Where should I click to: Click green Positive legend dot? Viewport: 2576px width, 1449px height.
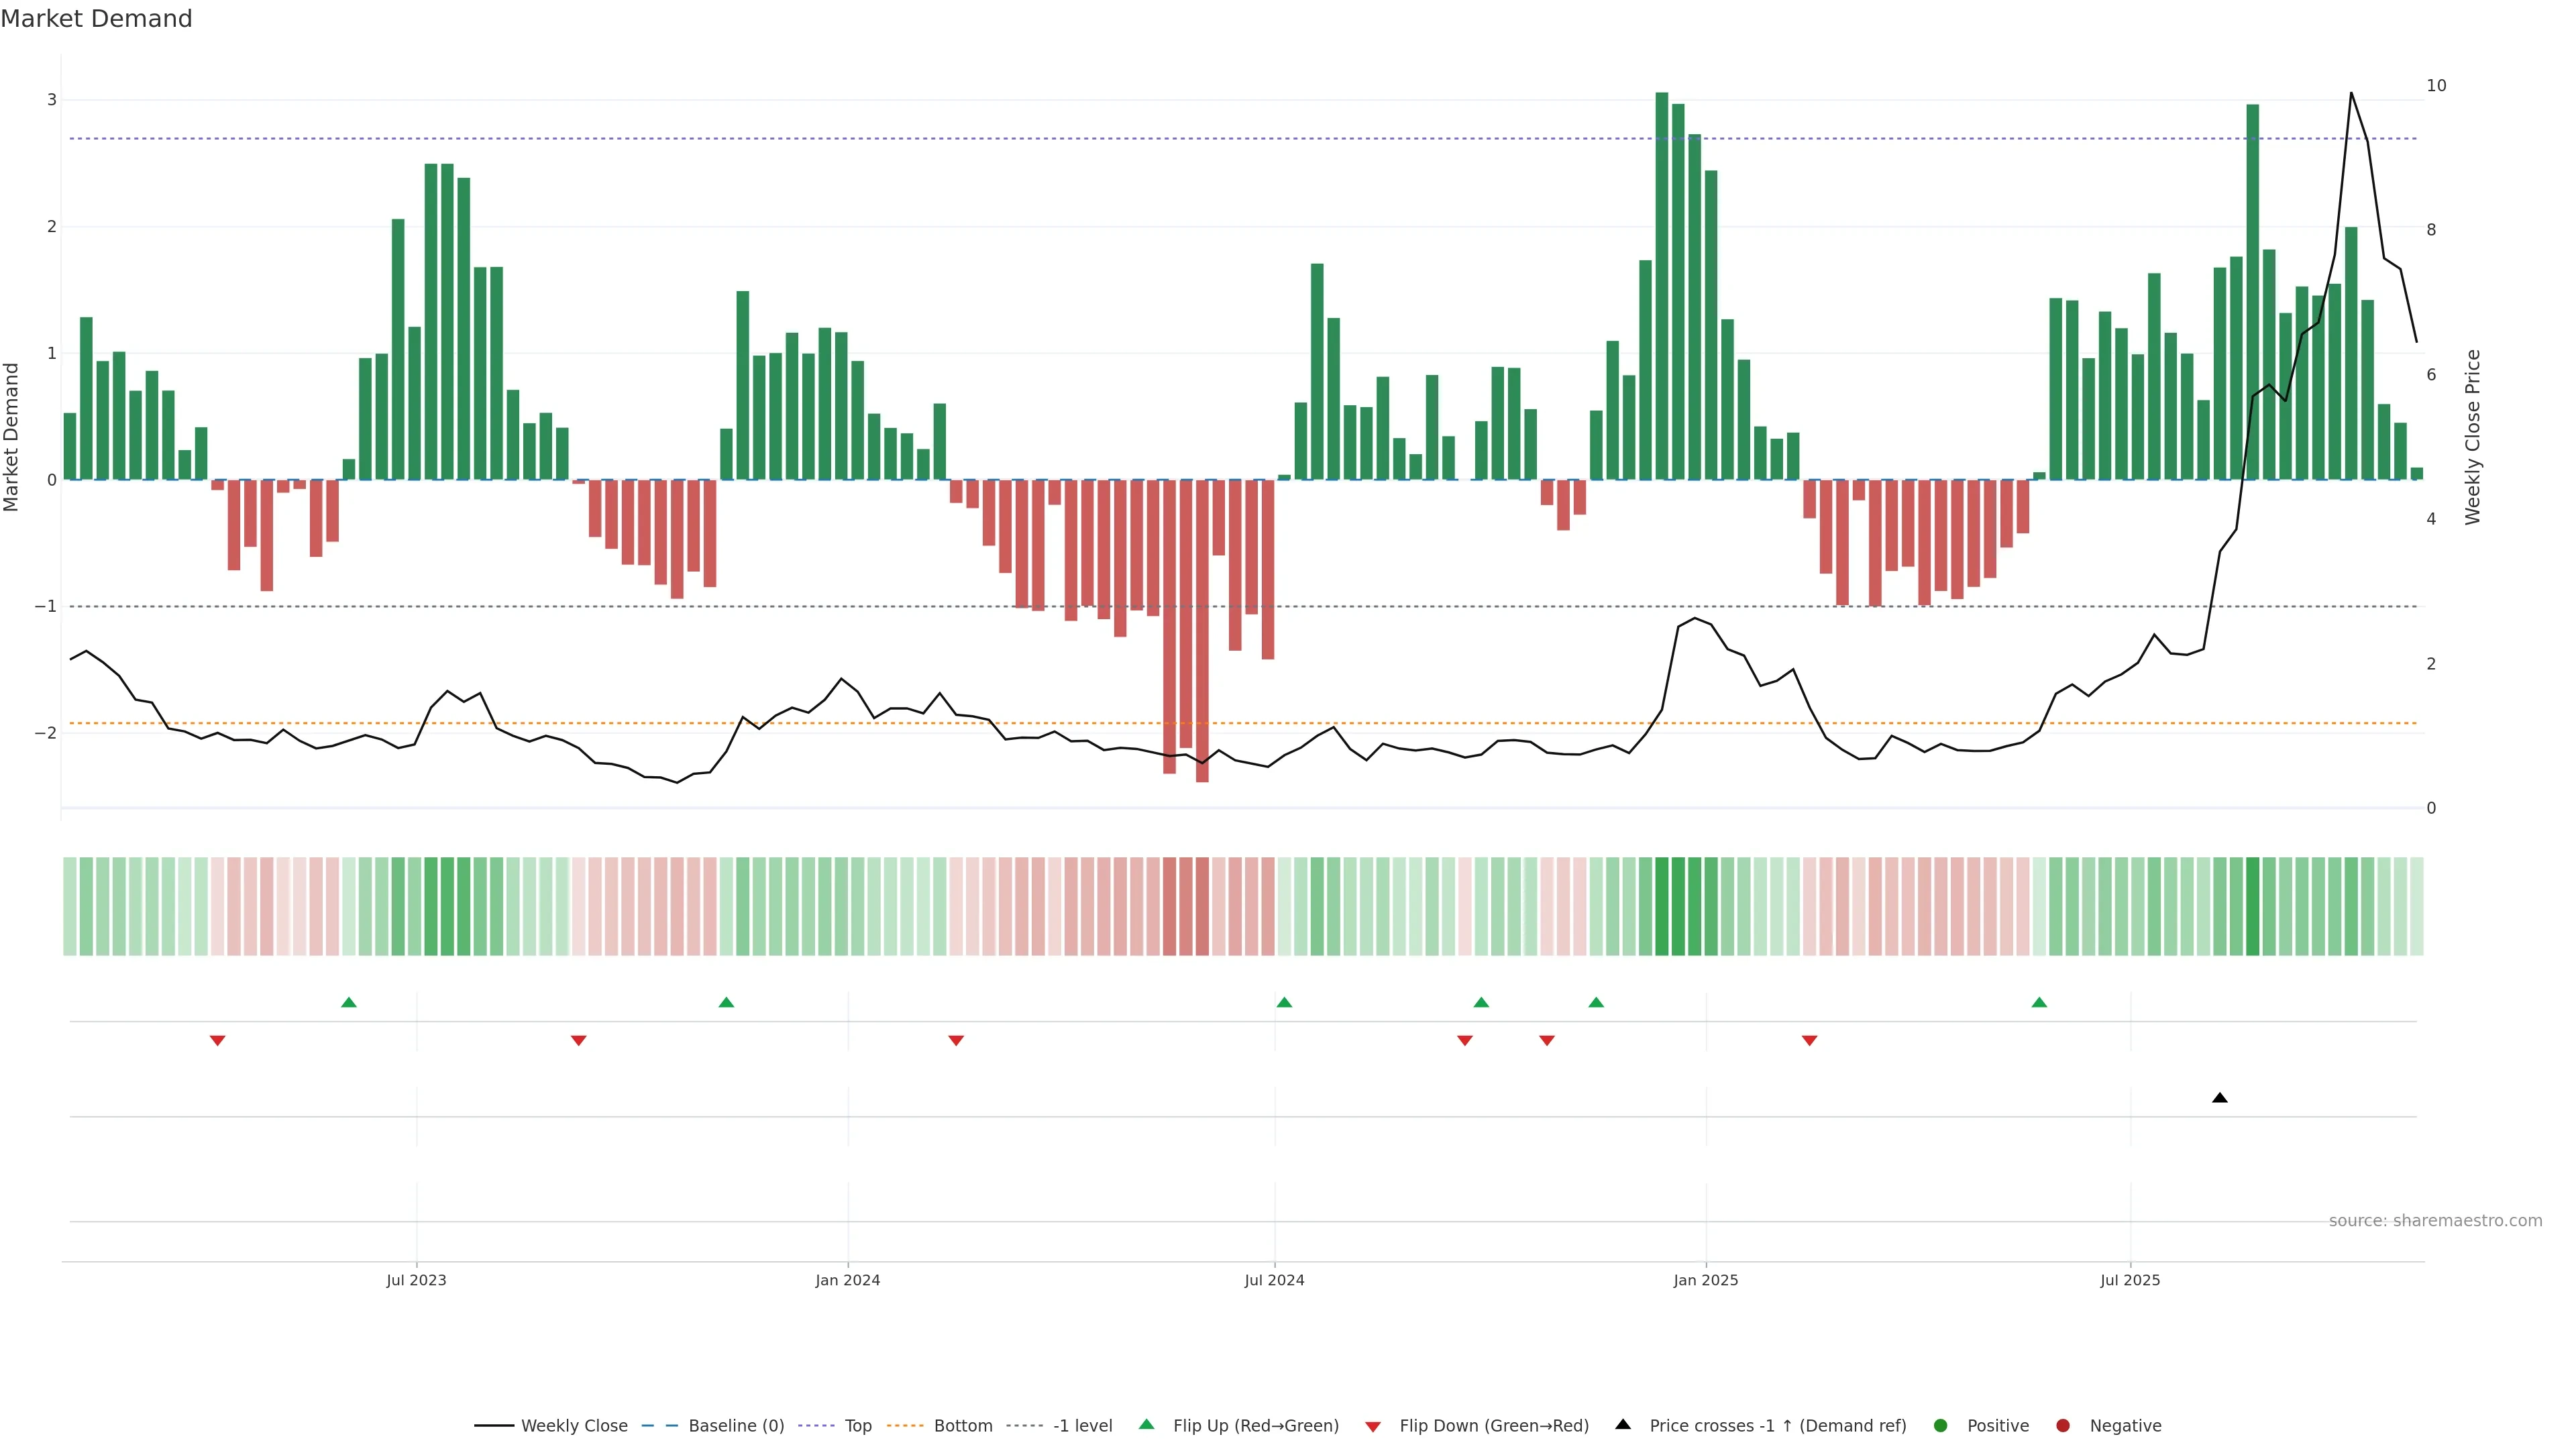[1941, 1425]
